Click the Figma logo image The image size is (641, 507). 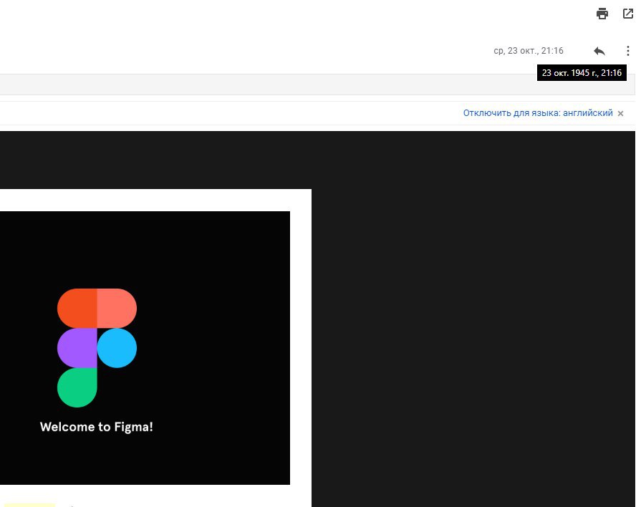[97, 348]
